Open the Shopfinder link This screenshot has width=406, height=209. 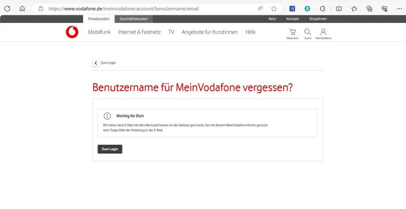pos(318,19)
